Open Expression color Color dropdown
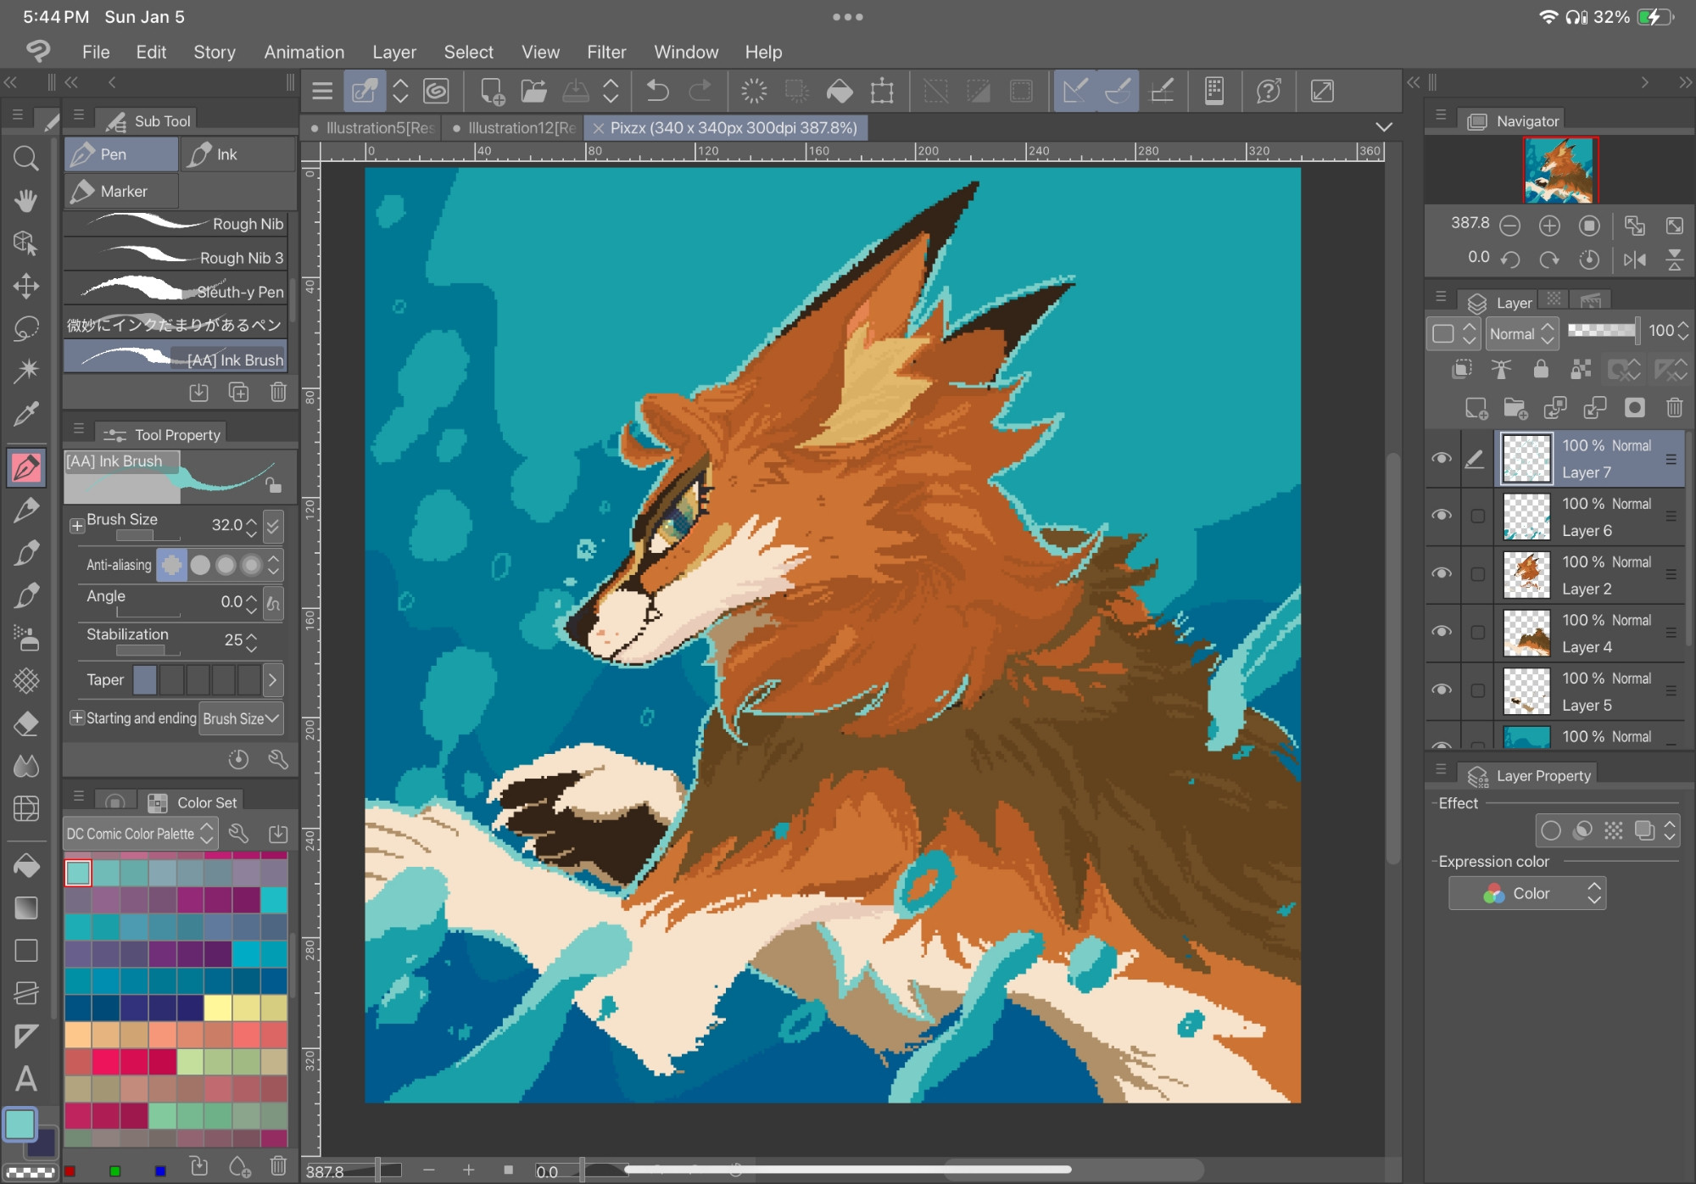Screen dimensions: 1696x1184 click(x=1527, y=893)
